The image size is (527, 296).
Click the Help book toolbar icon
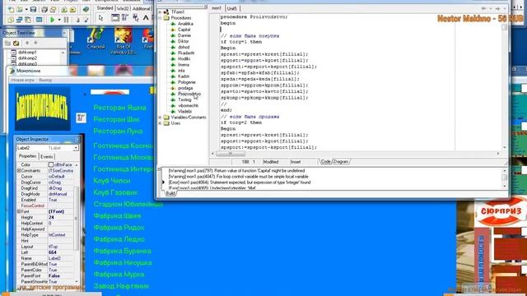pyautogui.click(x=86, y=9)
